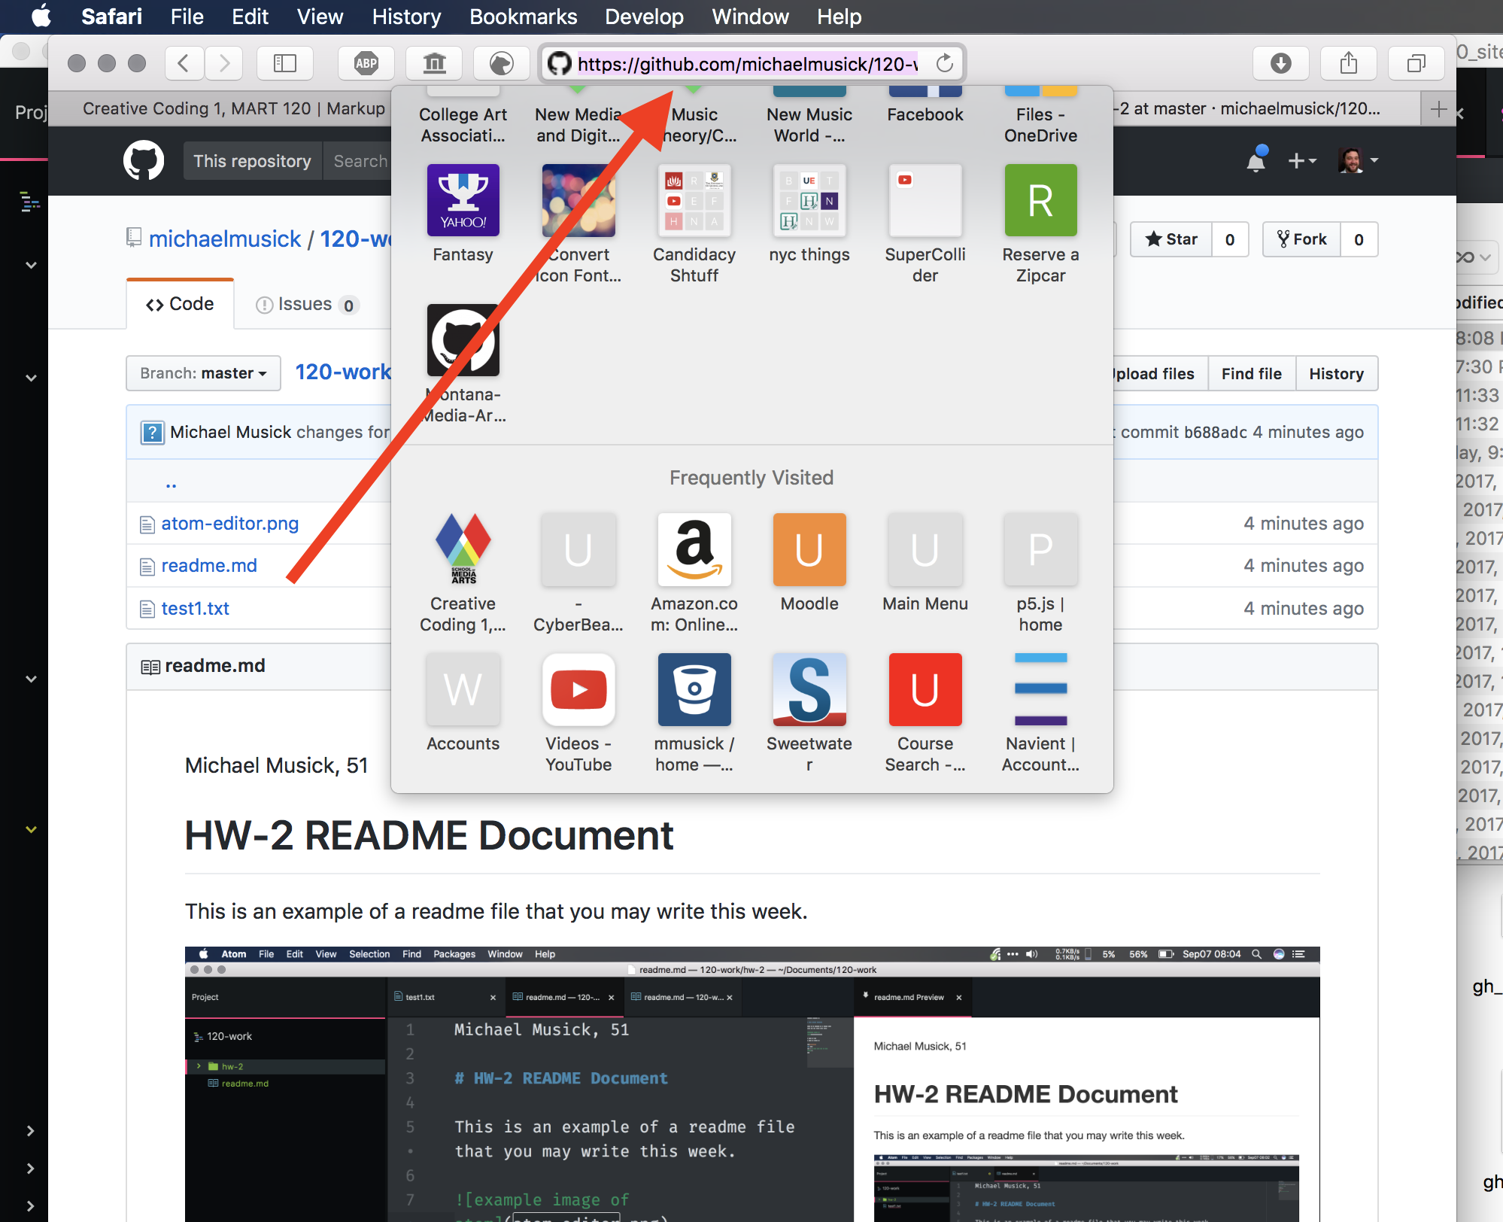Open the Develop menu
This screenshot has height=1222, width=1503.
click(644, 17)
